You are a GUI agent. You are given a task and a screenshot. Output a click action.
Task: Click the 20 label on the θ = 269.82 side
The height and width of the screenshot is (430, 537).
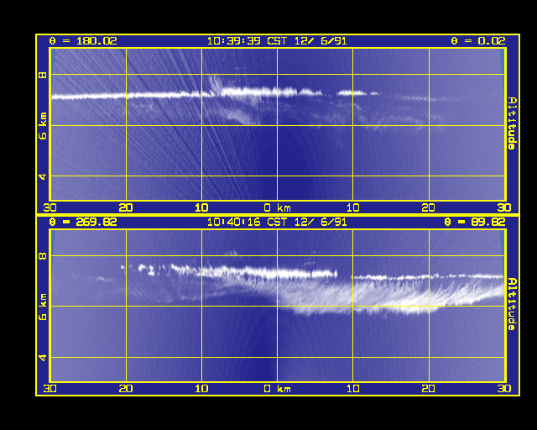point(126,389)
